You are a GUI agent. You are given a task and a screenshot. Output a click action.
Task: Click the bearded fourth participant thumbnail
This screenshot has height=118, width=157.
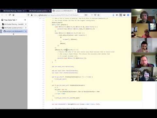144,60
